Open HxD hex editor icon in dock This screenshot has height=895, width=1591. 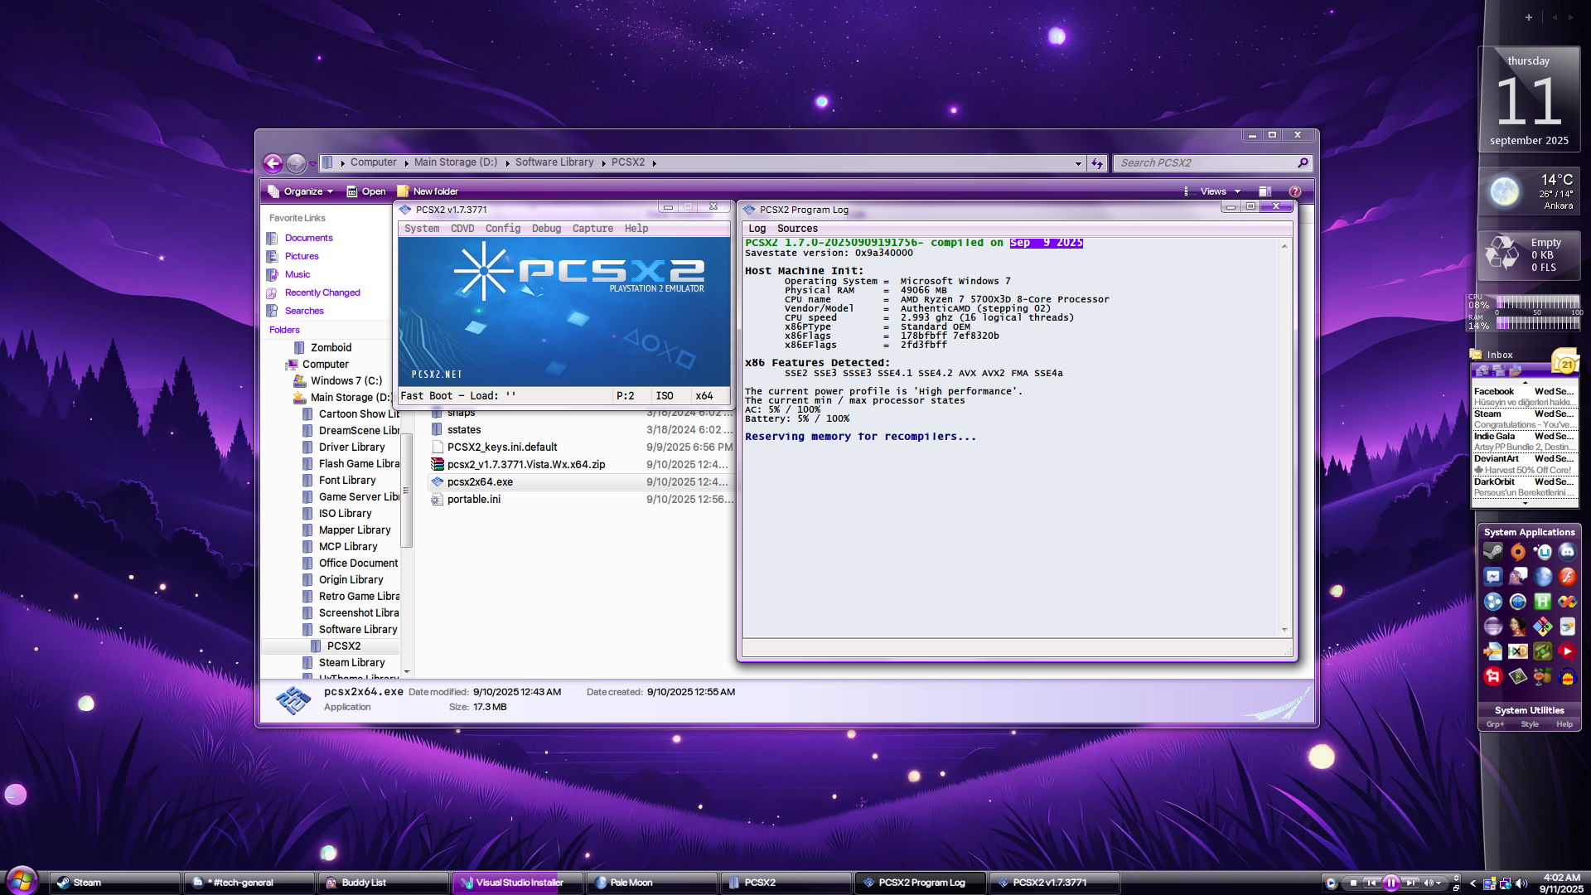[1518, 651]
